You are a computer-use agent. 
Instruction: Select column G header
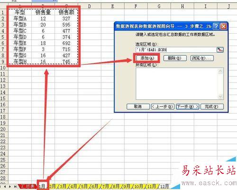tap(159, 6)
